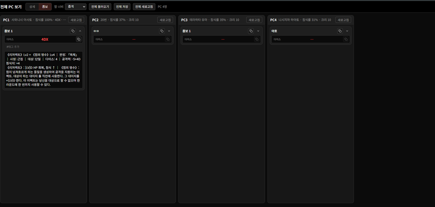Refresh PC3 with its 새로고침 button
This screenshot has width=435, height=207.
[254, 20]
